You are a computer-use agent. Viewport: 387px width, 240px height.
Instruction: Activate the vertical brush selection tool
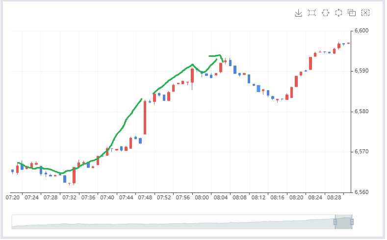pyautogui.click(x=338, y=13)
